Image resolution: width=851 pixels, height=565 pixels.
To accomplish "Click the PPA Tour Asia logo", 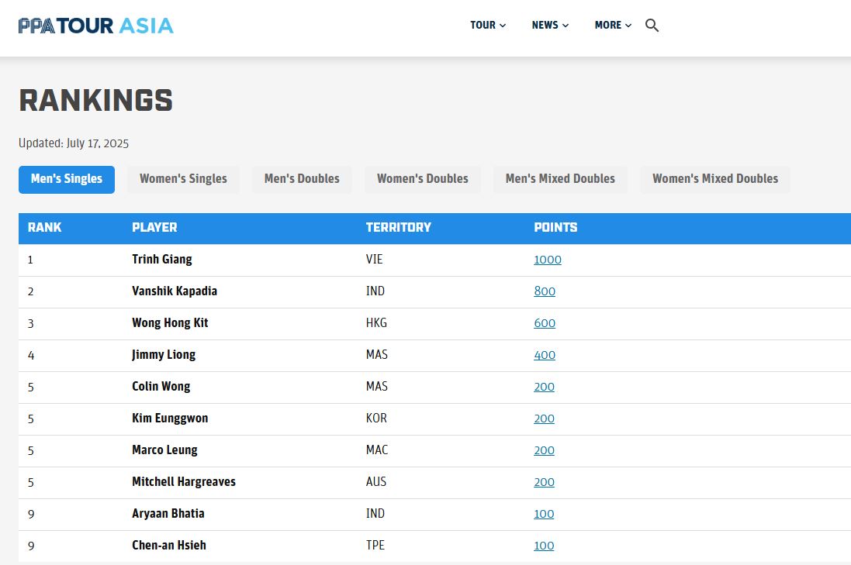I will (95, 26).
